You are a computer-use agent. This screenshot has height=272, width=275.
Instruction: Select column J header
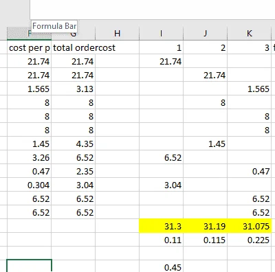click(205, 34)
